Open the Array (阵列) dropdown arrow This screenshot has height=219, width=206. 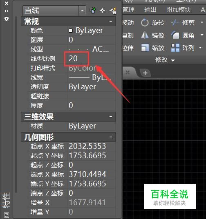point(200,48)
